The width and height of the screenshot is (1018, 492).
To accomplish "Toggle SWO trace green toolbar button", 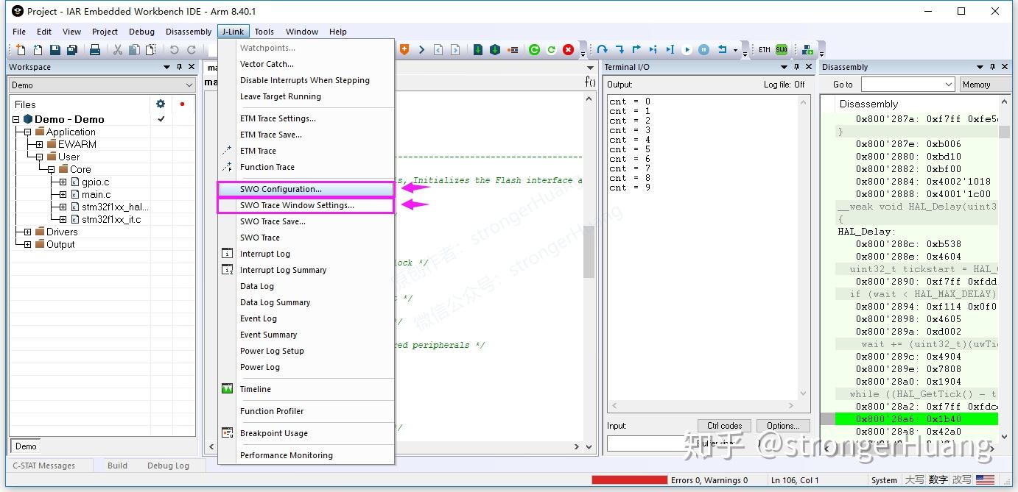I will point(782,49).
